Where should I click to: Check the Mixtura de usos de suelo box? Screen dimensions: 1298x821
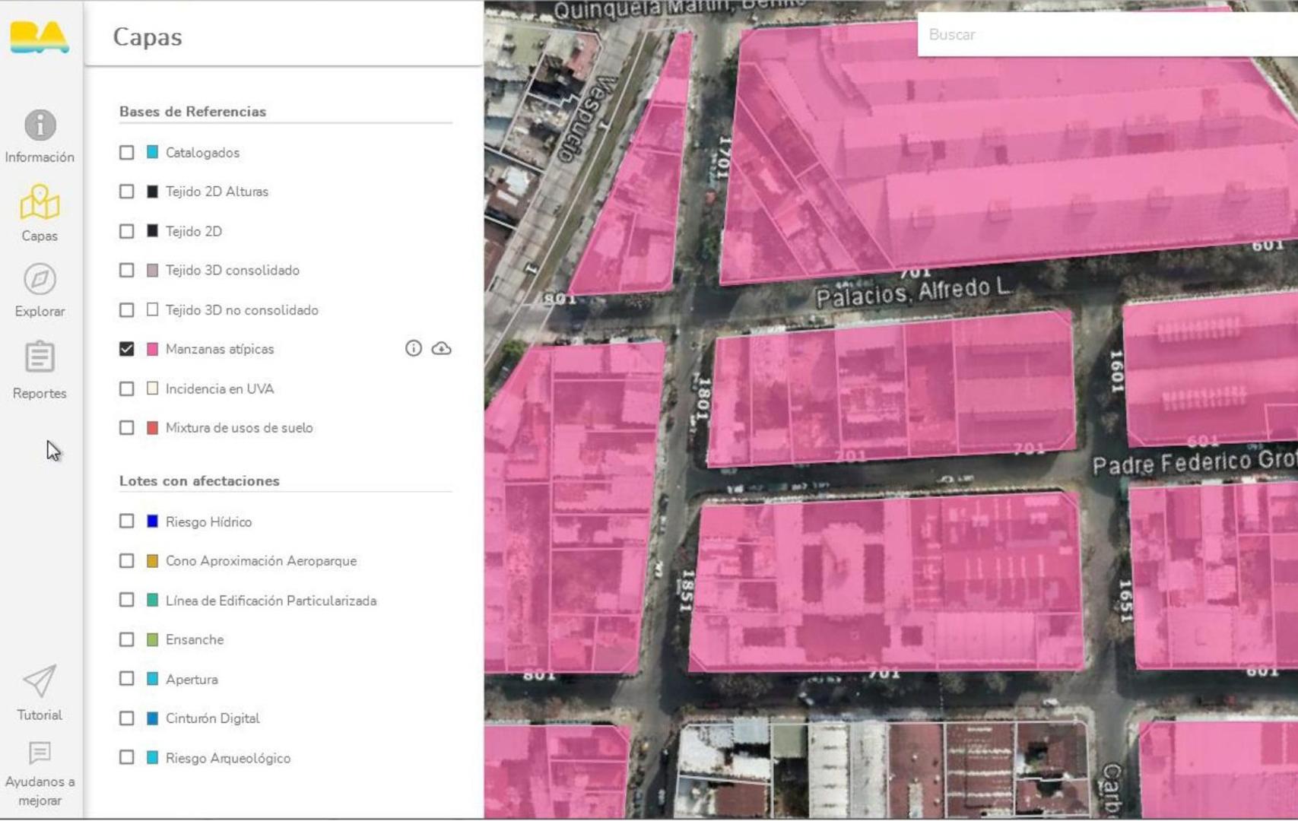point(127,428)
